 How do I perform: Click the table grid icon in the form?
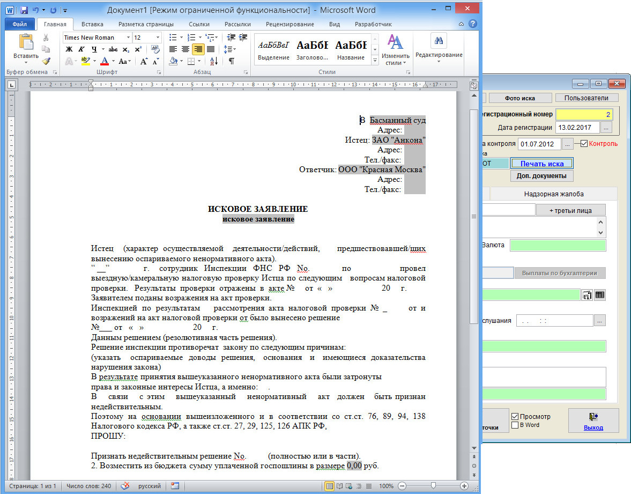[599, 295]
